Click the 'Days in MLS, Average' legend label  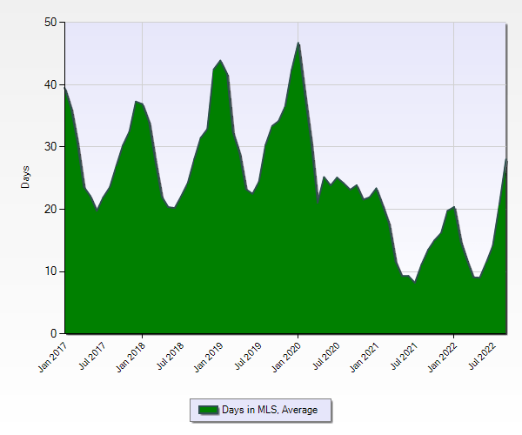click(x=270, y=410)
